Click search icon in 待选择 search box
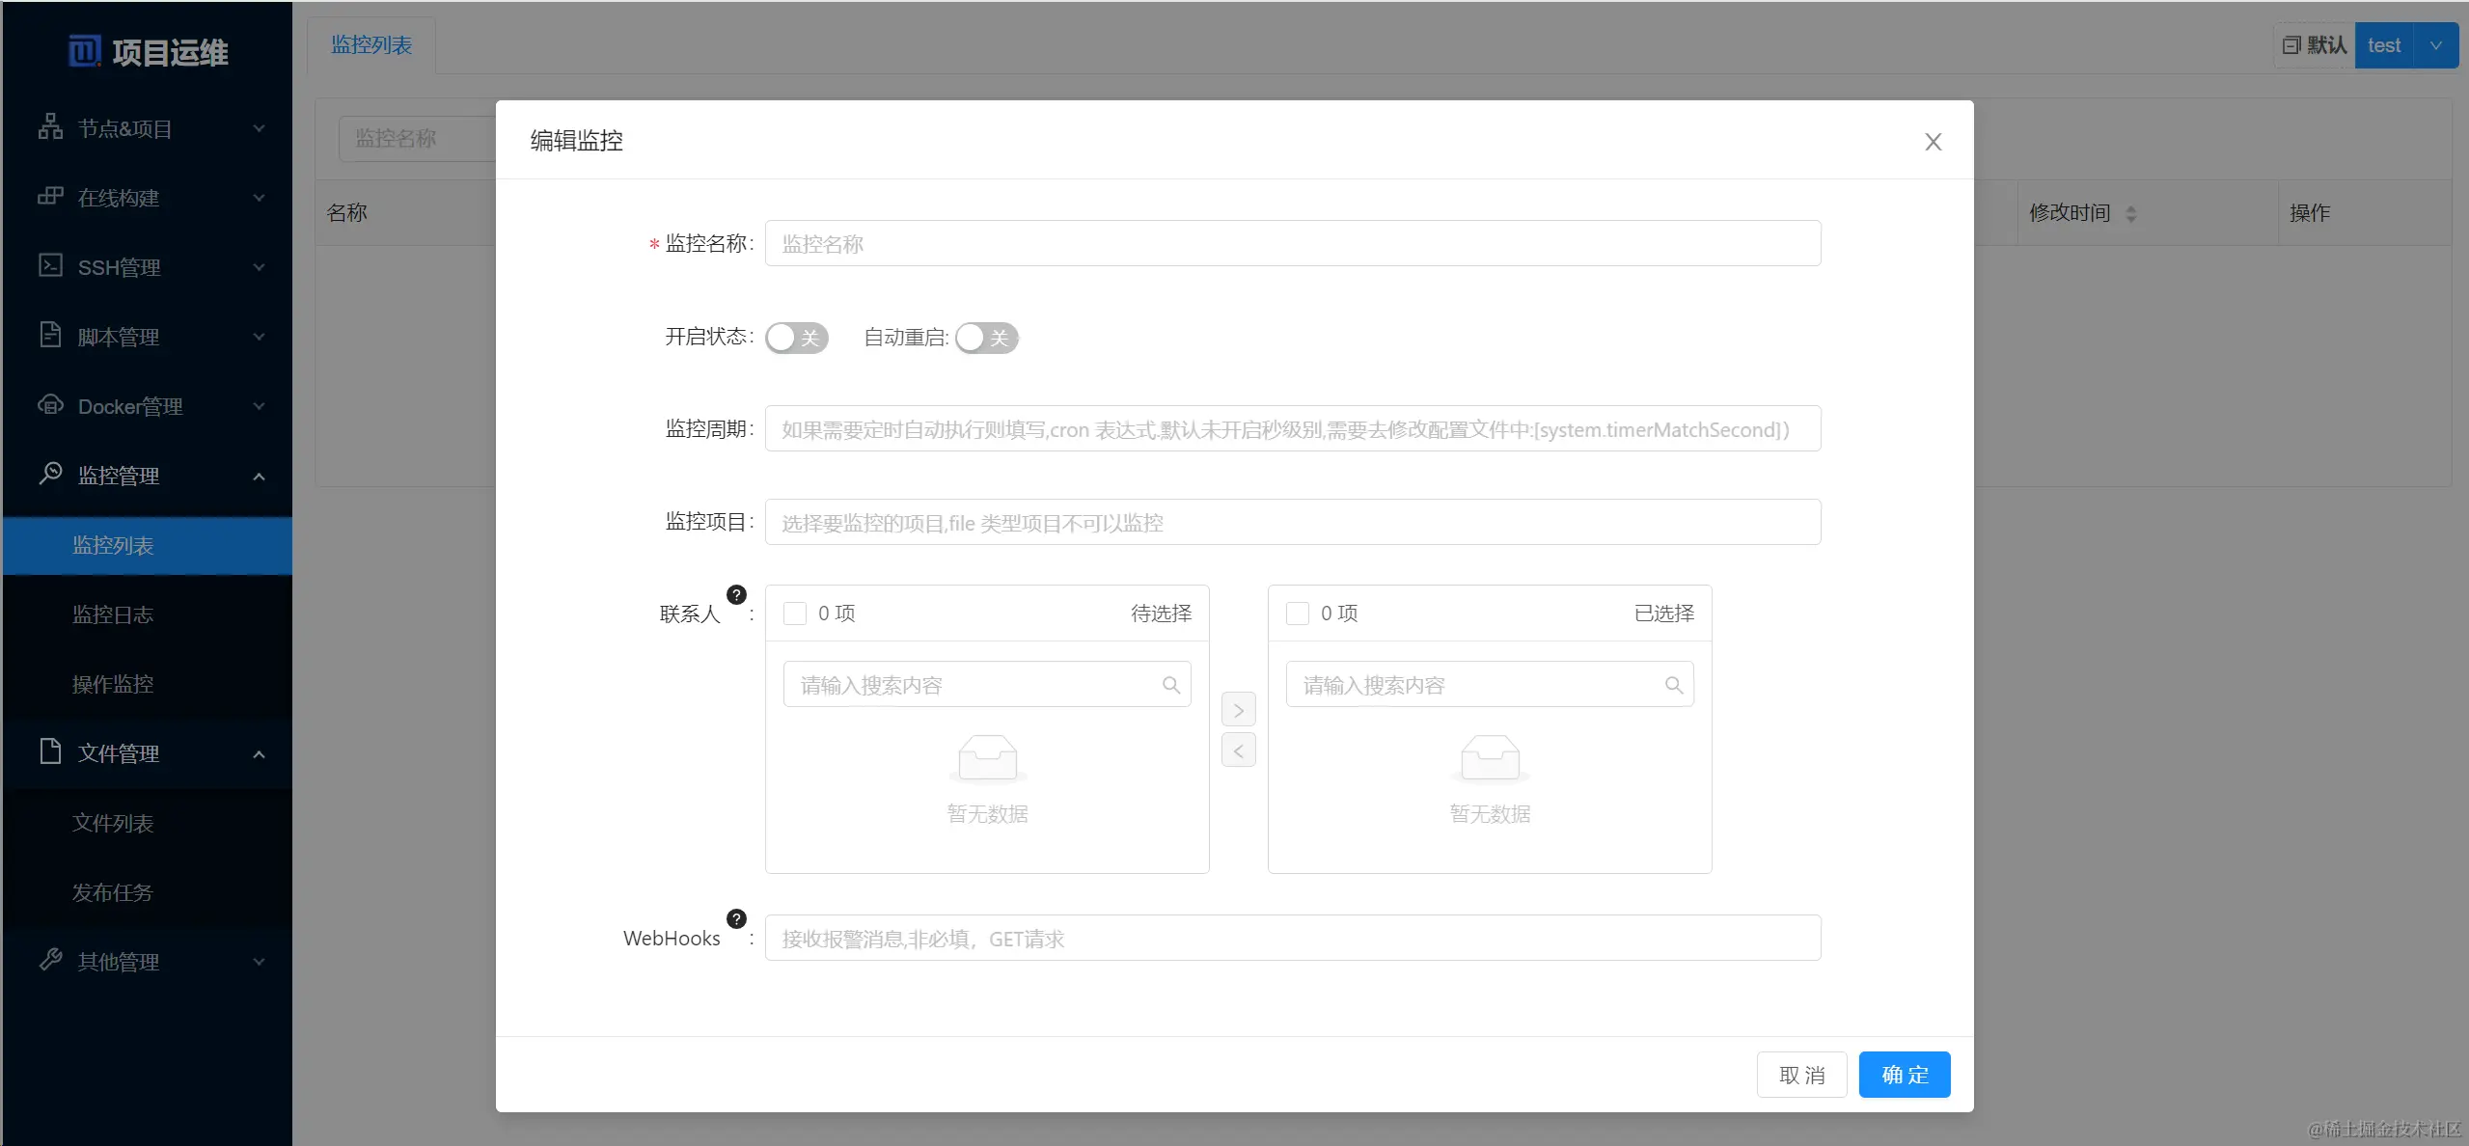 (1171, 685)
